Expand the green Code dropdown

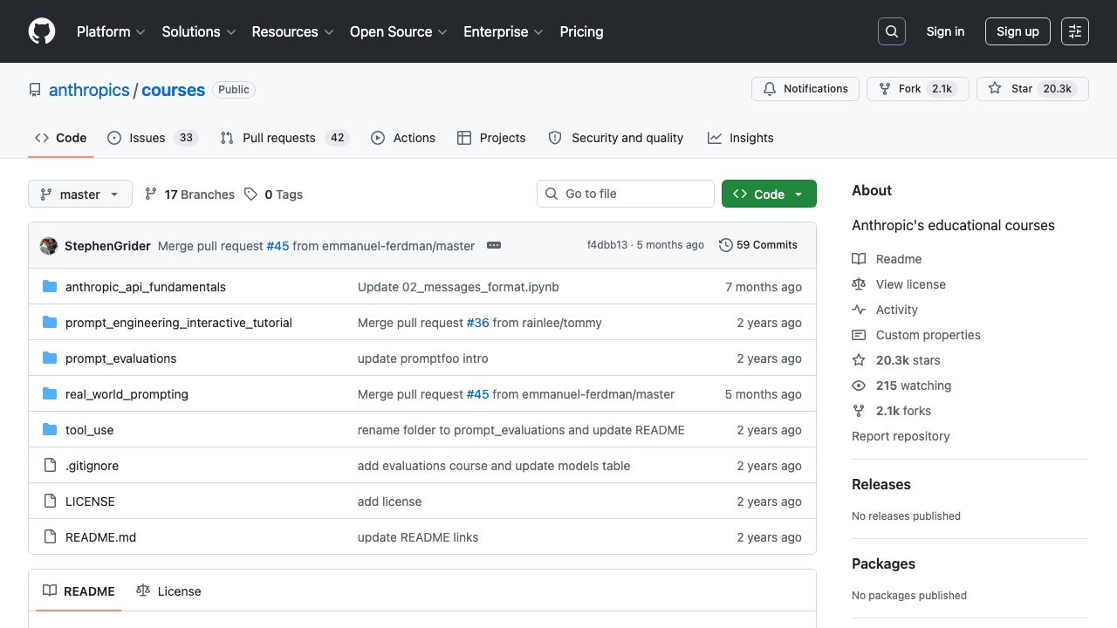769,195
